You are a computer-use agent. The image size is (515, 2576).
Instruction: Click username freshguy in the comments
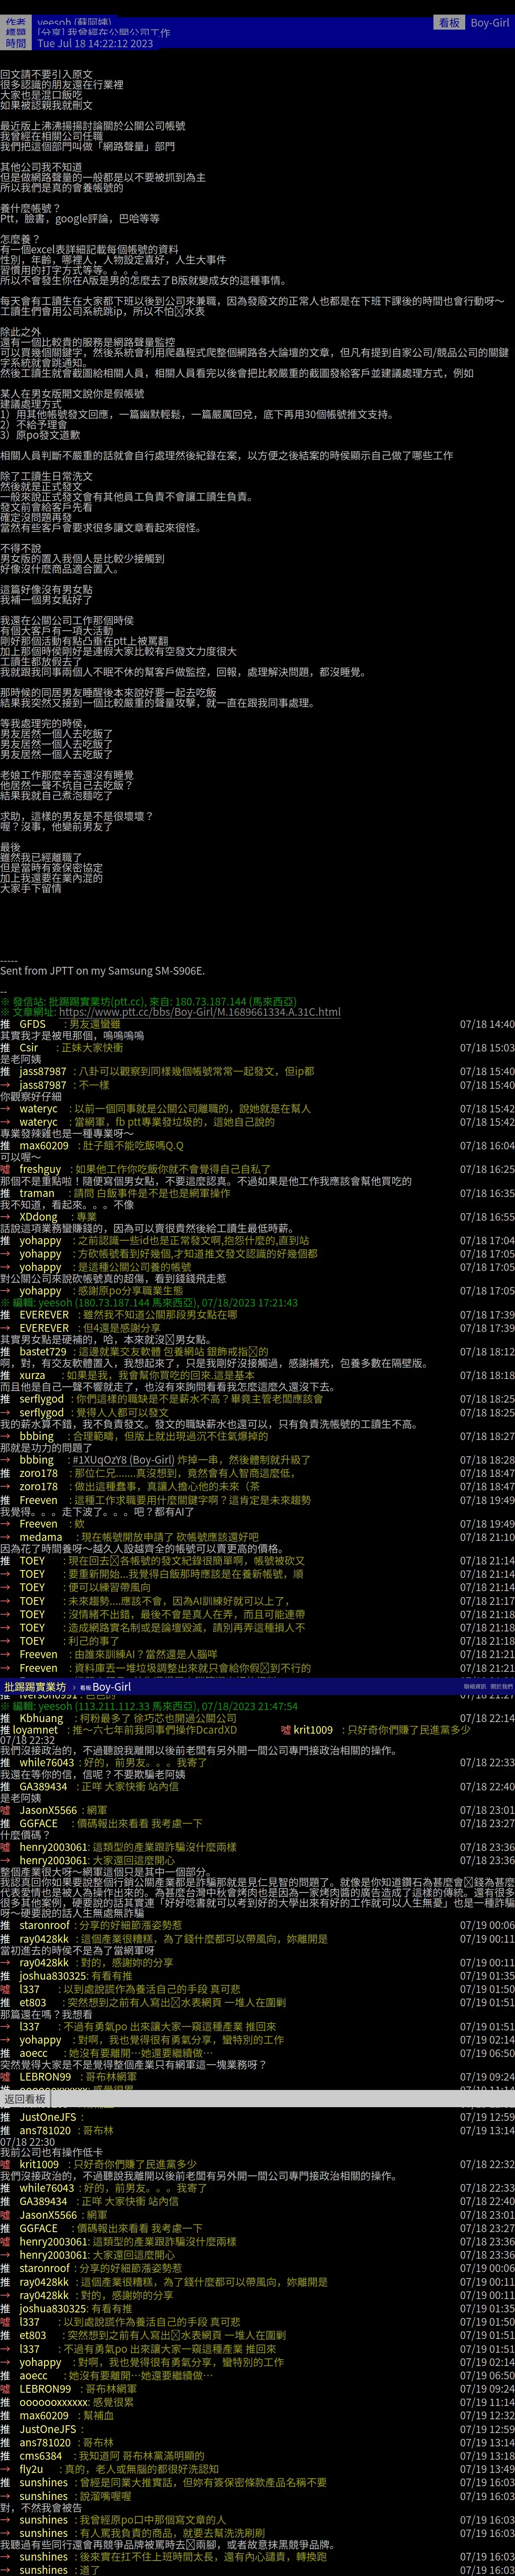pos(40,1169)
